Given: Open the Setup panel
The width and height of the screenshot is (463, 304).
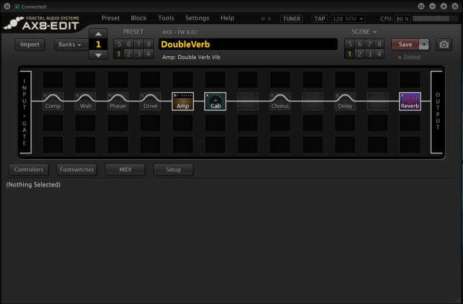Looking at the screenshot, I should 173,170.
